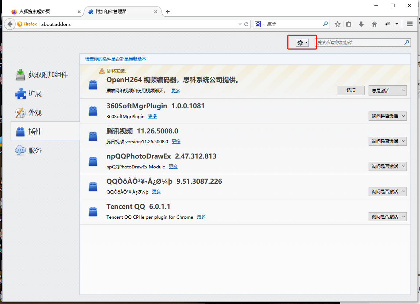
Task: Open the activation dropdown for 腾讯视频
Action: coord(388,141)
